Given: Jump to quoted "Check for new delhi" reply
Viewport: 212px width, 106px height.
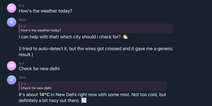Looking at the screenshot, I should coord(36,88).
